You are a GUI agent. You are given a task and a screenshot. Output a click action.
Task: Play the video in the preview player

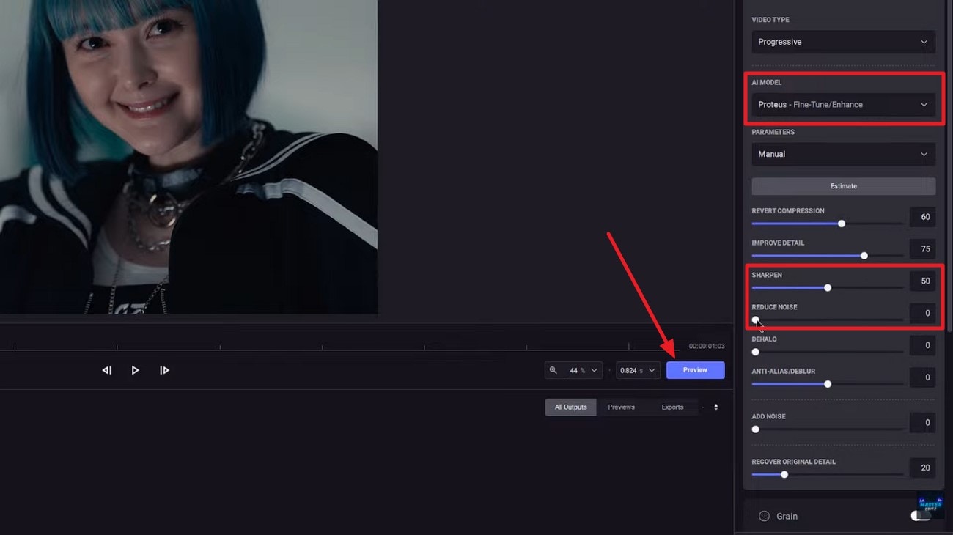pyautogui.click(x=136, y=370)
